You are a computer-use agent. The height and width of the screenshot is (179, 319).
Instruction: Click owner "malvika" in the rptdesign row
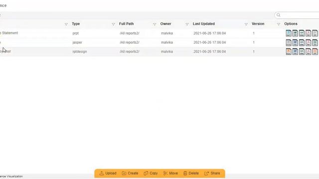click(167, 52)
